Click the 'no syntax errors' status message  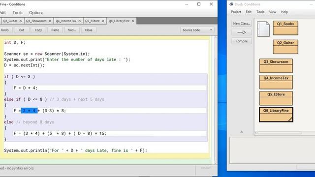(17, 168)
